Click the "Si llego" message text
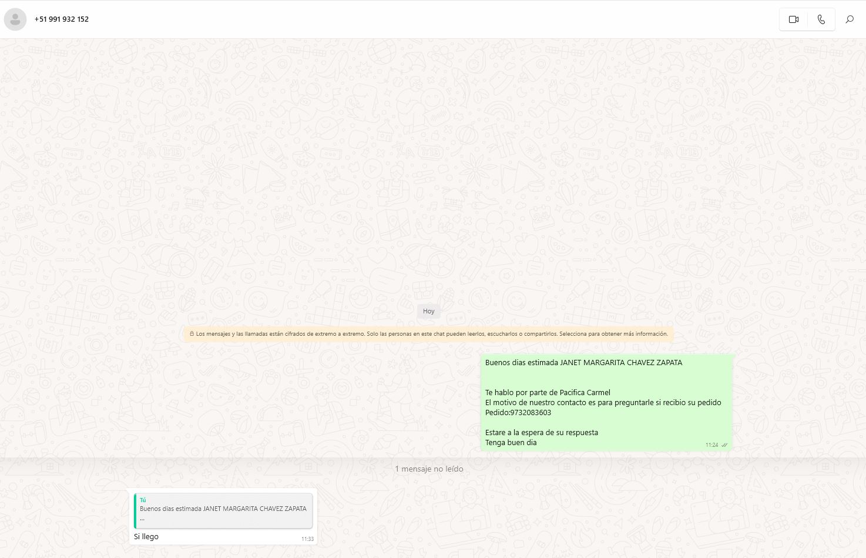Image resolution: width=866 pixels, height=558 pixels. click(146, 537)
